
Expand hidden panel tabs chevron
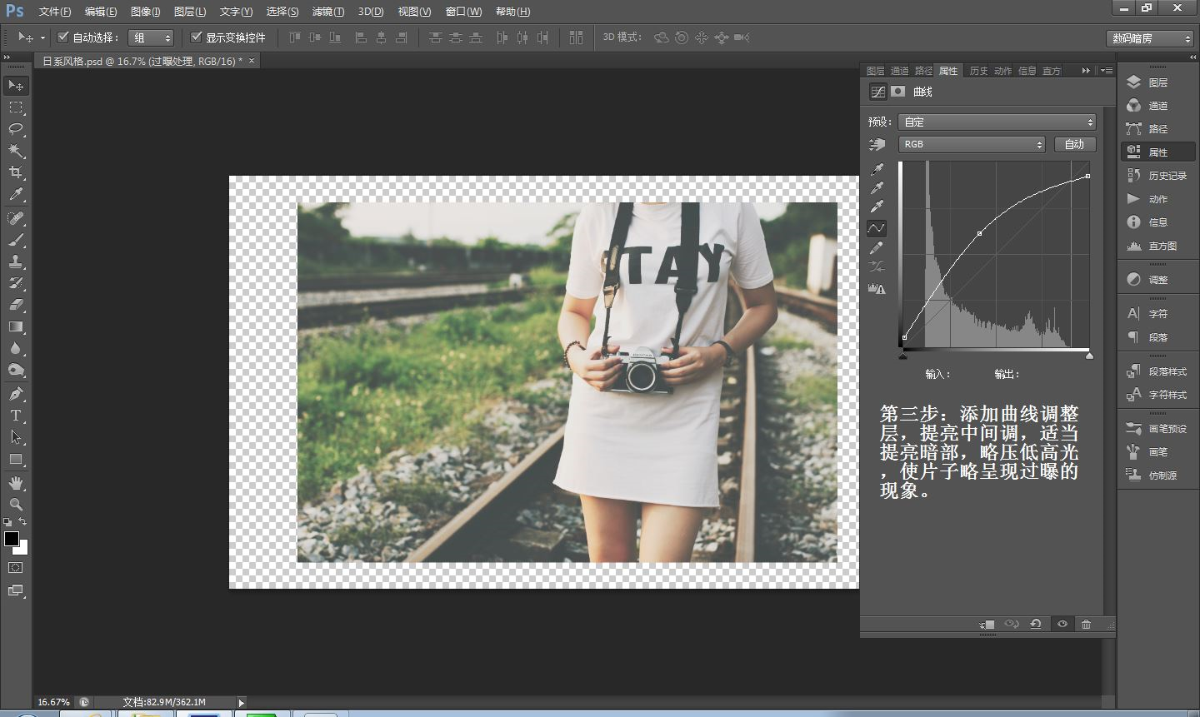(1086, 71)
